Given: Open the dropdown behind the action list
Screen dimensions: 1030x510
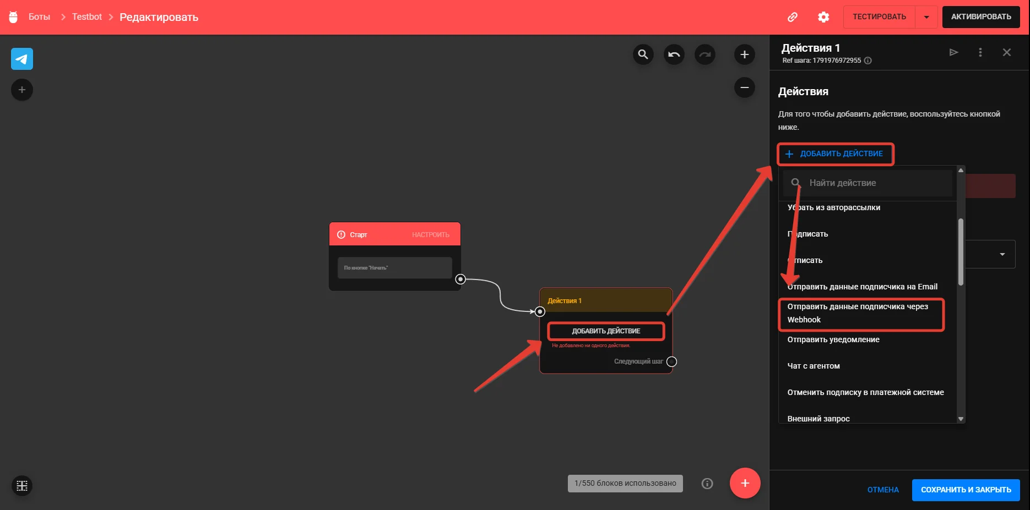Looking at the screenshot, I should tap(1002, 254).
